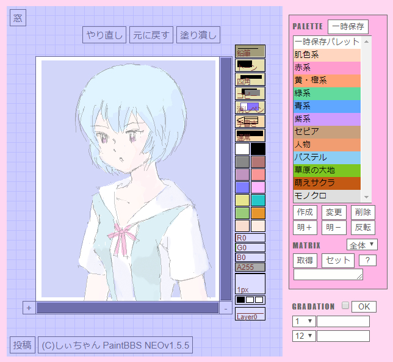Select the 人物 palette
Viewport: 393px width, 362px height.
point(327,145)
